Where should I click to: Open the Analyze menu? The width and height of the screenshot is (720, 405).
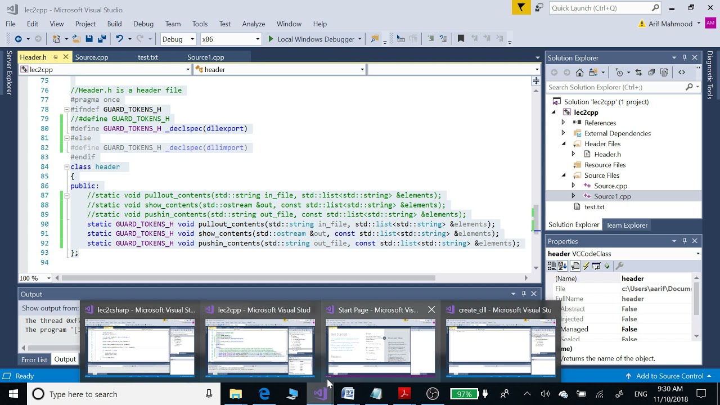pos(254,24)
